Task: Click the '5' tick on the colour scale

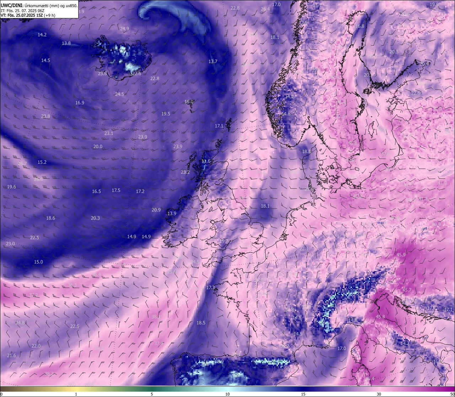Action: point(152,394)
